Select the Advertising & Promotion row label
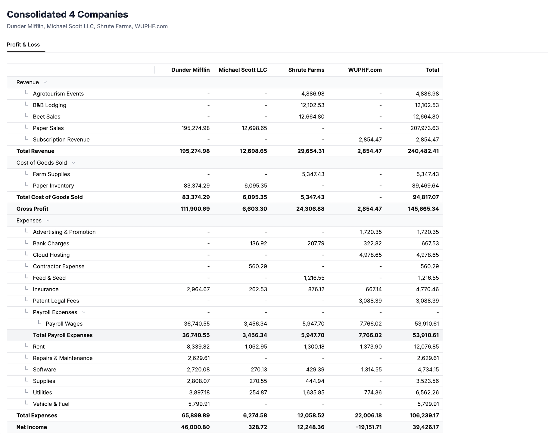 click(64, 232)
